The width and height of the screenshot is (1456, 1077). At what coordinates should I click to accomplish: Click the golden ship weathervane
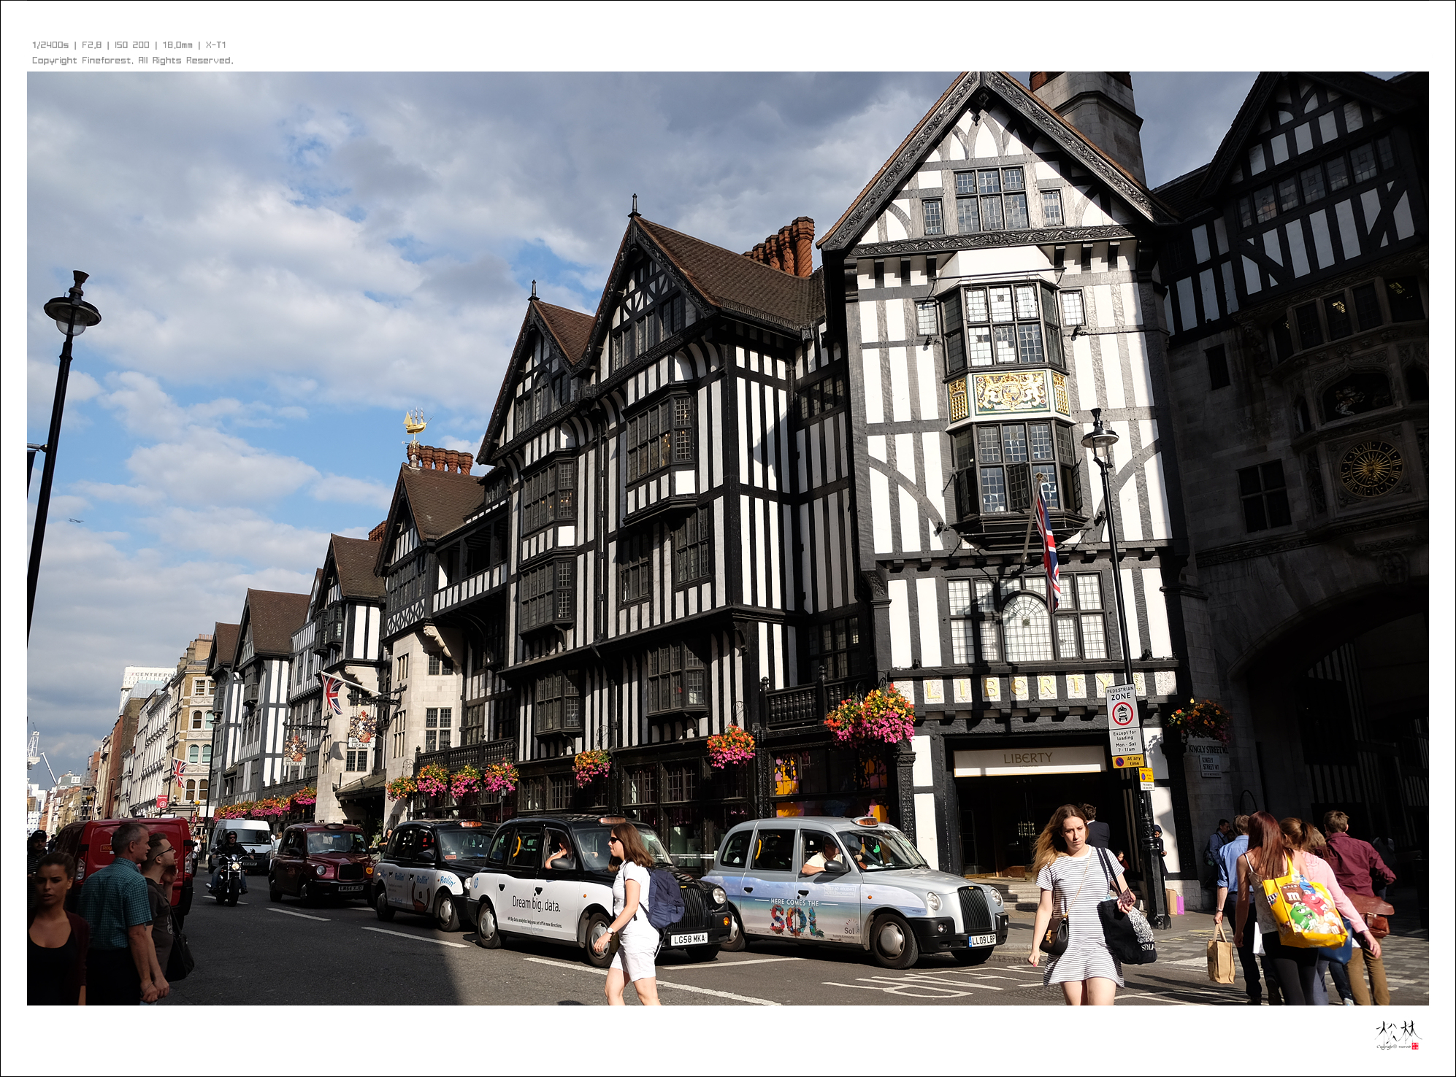[x=414, y=423]
